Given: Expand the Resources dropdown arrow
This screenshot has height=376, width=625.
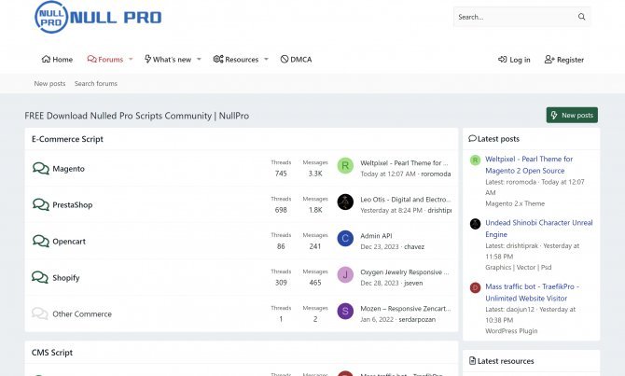Looking at the screenshot, I should [x=266, y=60].
